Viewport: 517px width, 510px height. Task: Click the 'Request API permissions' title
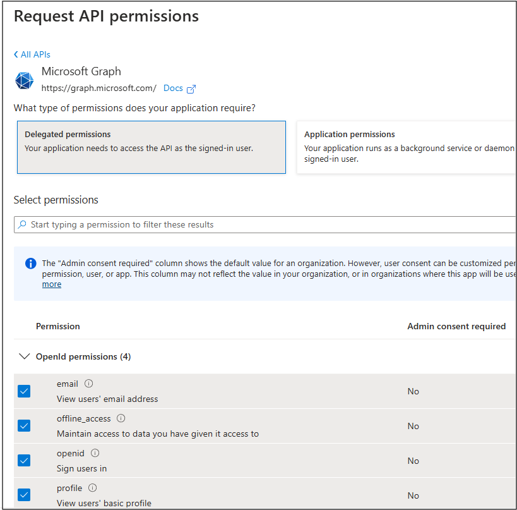click(106, 16)
